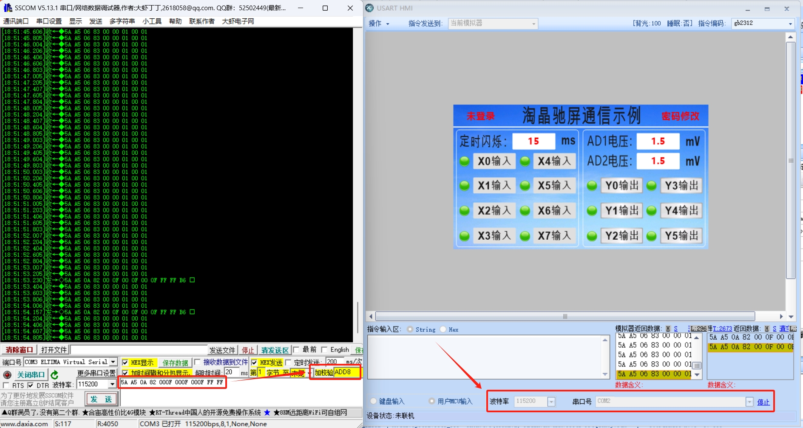Click the green indicator beside X1输入
Image resolution: width=803 pixels, height=428 pixels.
[x=465, y=185]
